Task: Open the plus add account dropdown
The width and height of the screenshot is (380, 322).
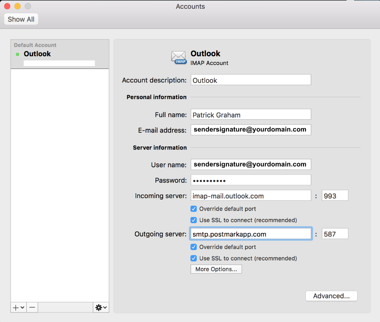Action: click(18, 307)
